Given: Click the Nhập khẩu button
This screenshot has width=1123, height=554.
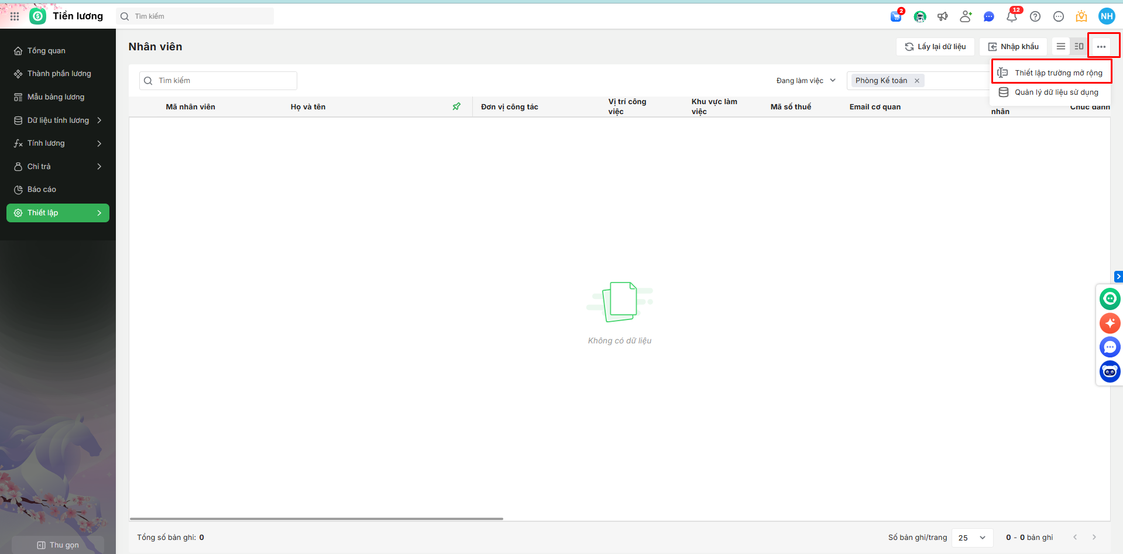Looking at the screenshot, I should tap(1013, 47).
